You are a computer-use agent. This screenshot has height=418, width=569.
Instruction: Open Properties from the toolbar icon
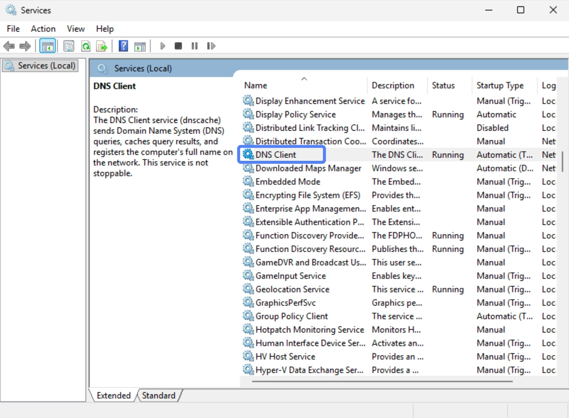pos(69,46)
